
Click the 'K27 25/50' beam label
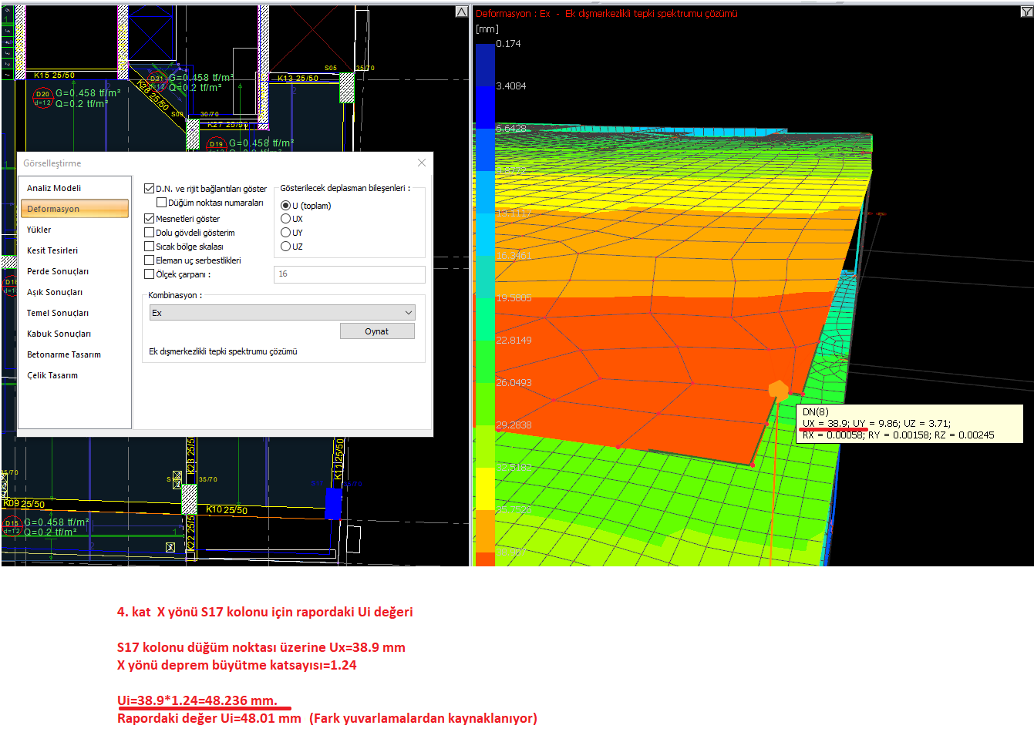tap(227, 124)
